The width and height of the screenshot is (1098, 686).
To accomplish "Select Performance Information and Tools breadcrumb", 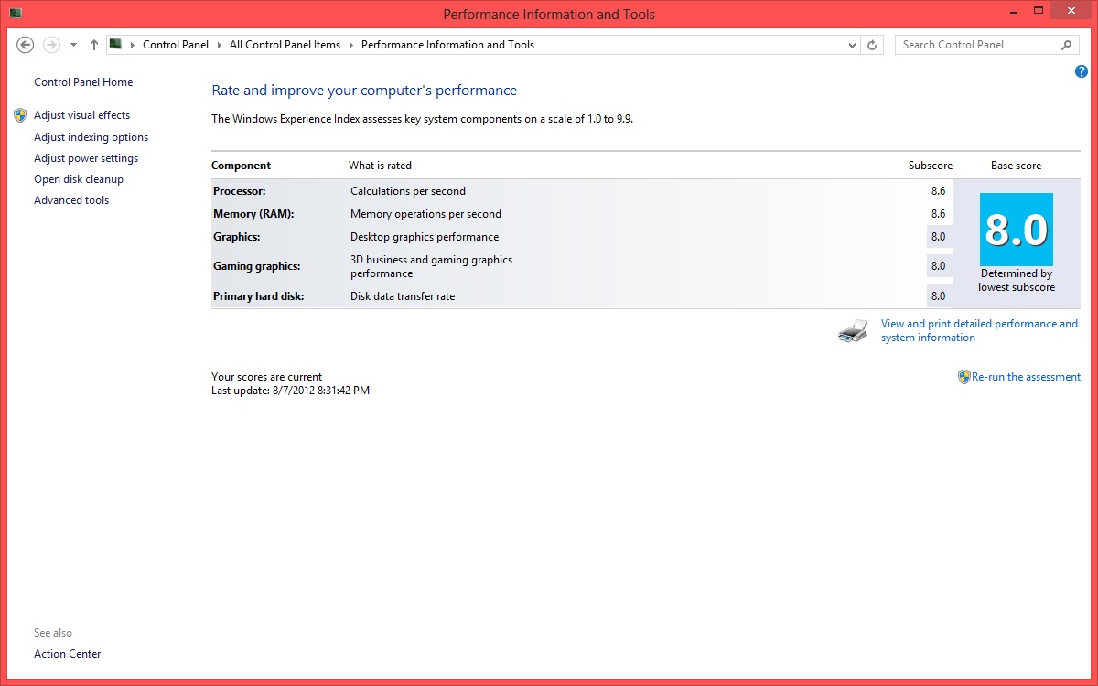I will coord(447,45).
